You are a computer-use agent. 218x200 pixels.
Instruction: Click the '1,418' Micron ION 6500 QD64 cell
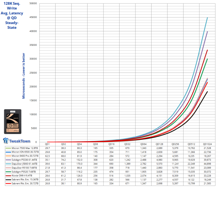pos(143,152)
